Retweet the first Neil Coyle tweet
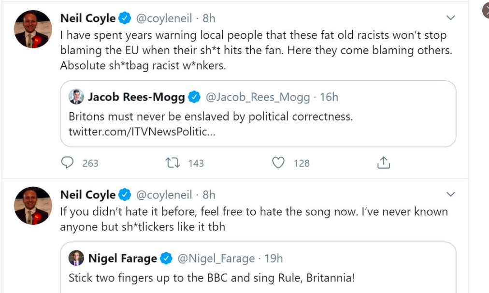 tap(173, 163)
